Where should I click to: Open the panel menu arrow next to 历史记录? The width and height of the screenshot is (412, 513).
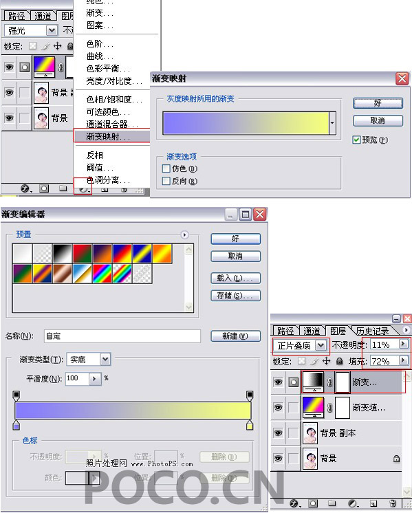click(406, 330)
